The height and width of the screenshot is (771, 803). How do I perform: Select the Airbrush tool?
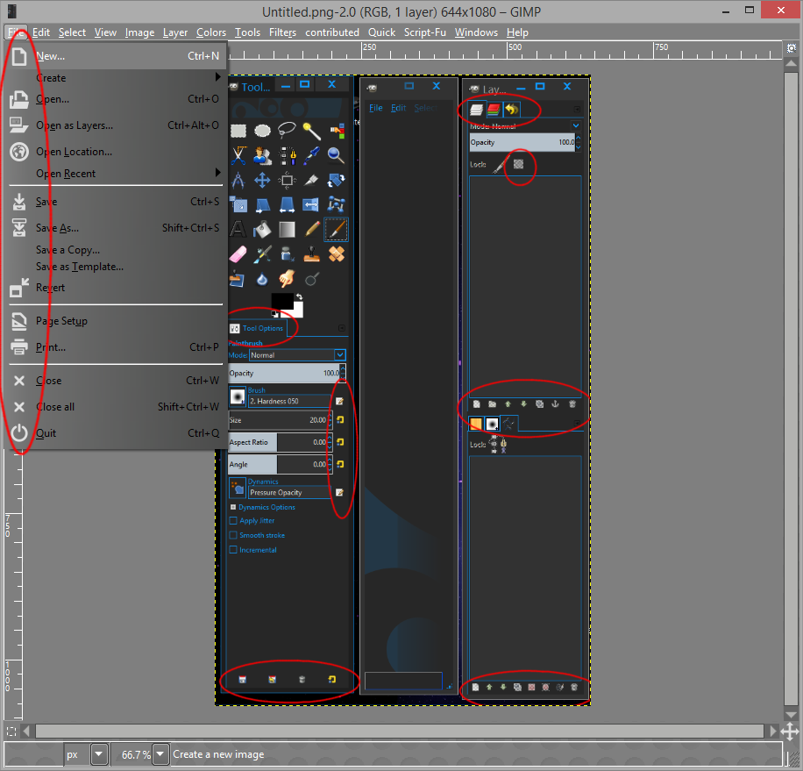(263, 254)
